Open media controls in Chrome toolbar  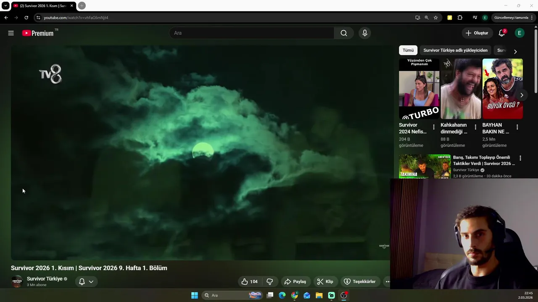[475, 18]
